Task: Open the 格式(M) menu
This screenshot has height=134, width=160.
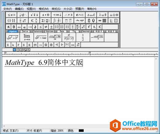Action: (x=44, y=9)
